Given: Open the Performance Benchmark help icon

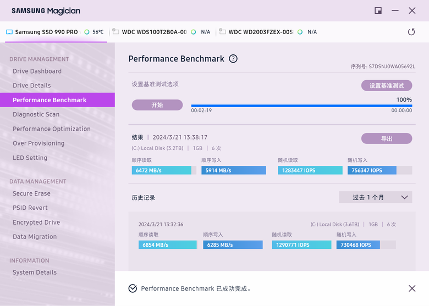Looking at the screenshot, I should (x=233, y=59).
